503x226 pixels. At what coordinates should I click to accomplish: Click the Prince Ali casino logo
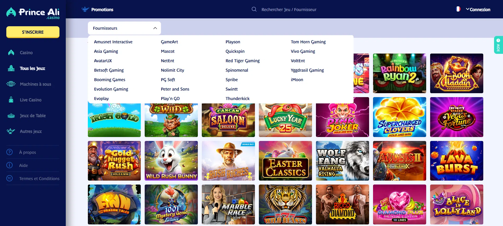(33, 13)
